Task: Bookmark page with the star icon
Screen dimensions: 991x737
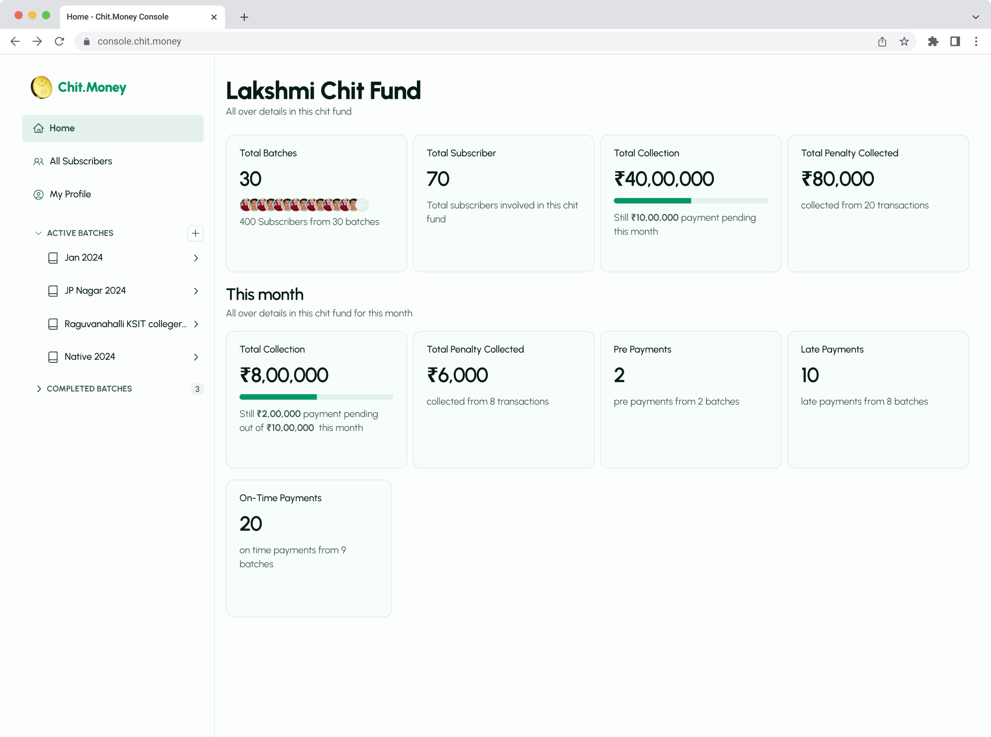Action: tap(904, 41)
